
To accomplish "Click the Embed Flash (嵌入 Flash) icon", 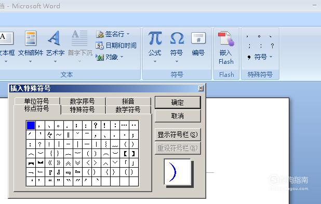I will click(x=226, y=38).
